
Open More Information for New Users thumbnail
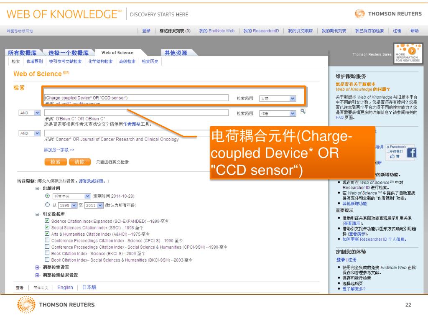point(408,53)
